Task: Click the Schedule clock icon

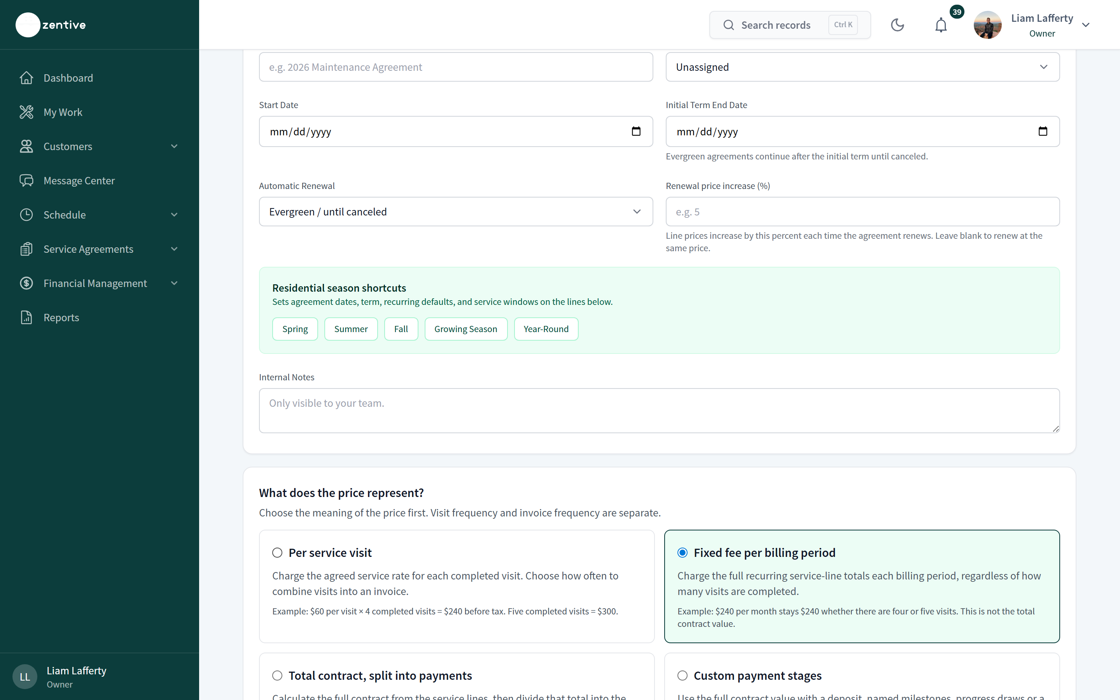Action: 26,215
